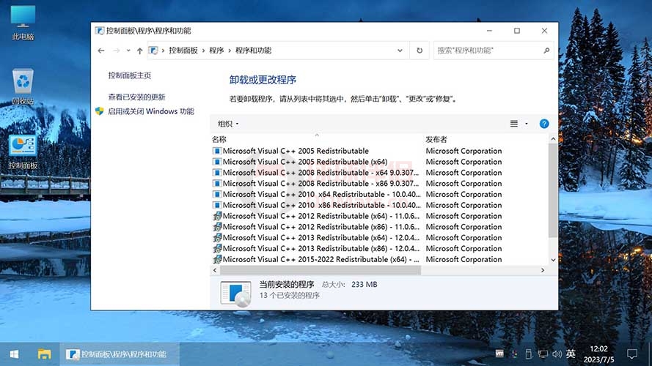
Task: Click the 启用或关闭 Windows 功能 link
Action: pyautogui.click(x=150, y=111)
